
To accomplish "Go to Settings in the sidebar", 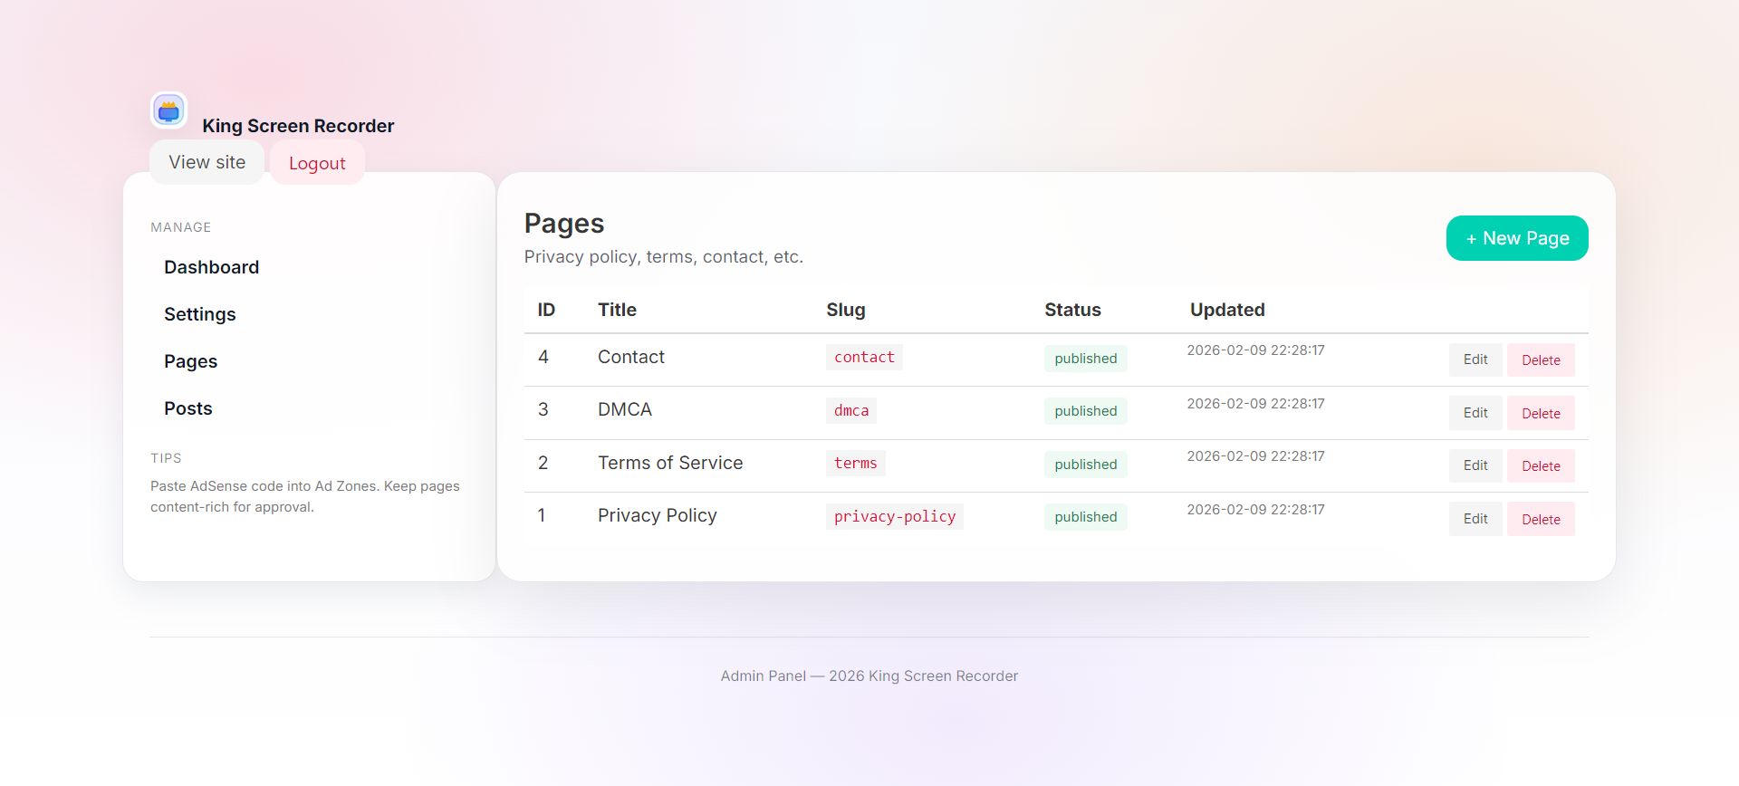I will coord(199,314).
